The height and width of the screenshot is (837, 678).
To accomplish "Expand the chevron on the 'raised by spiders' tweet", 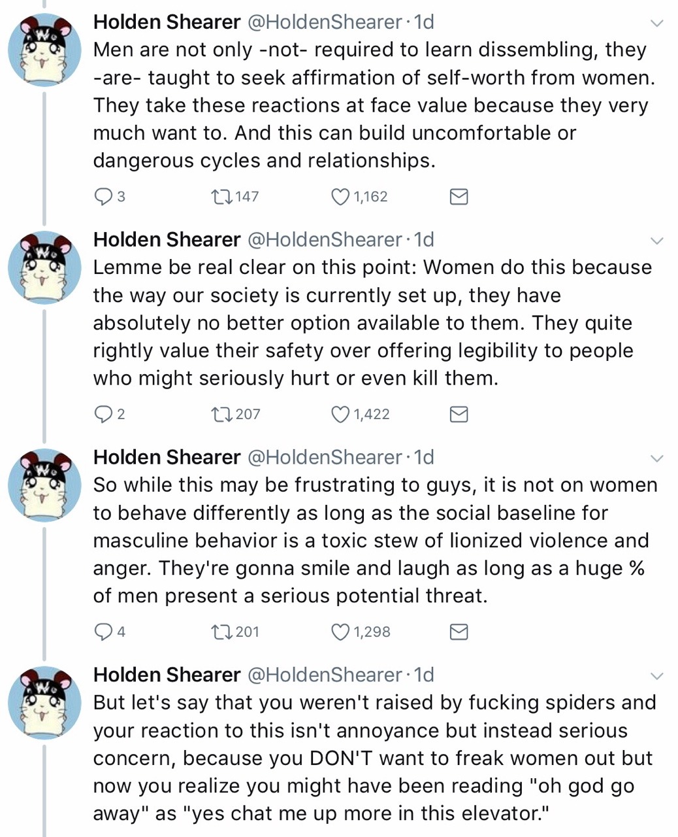I will tap(657, 675).
